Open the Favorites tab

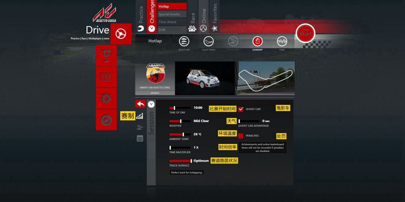point(214,17)
